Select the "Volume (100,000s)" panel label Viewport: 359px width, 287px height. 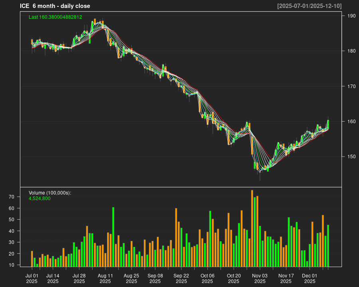50,193
